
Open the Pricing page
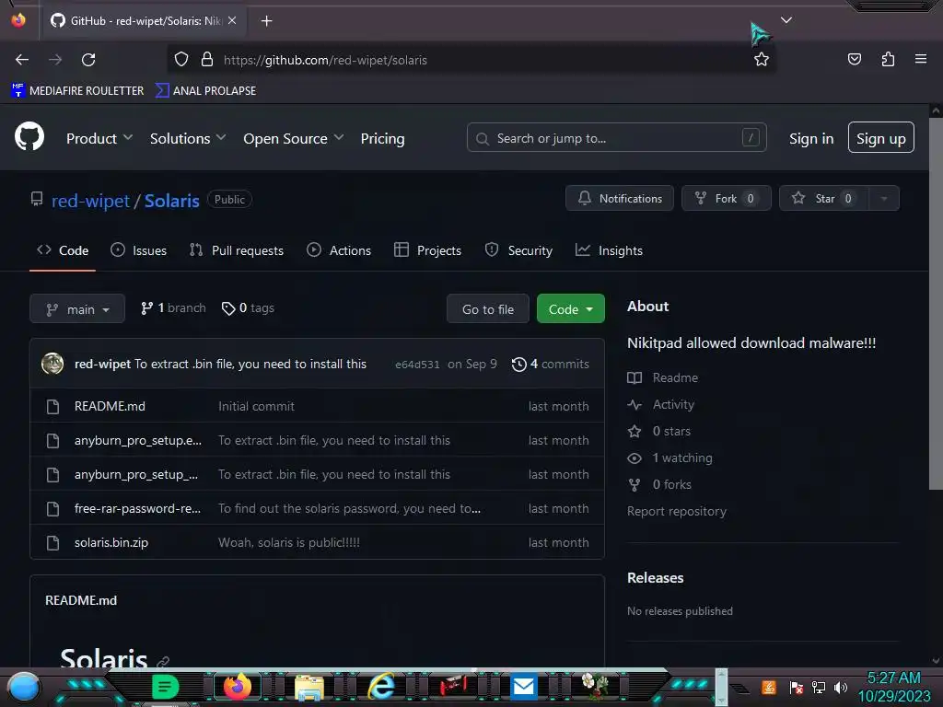[x=382, y=138]
